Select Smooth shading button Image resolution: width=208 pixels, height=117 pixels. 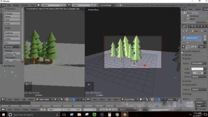8,54
